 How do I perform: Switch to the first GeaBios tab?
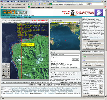click(x=14, y=8)
